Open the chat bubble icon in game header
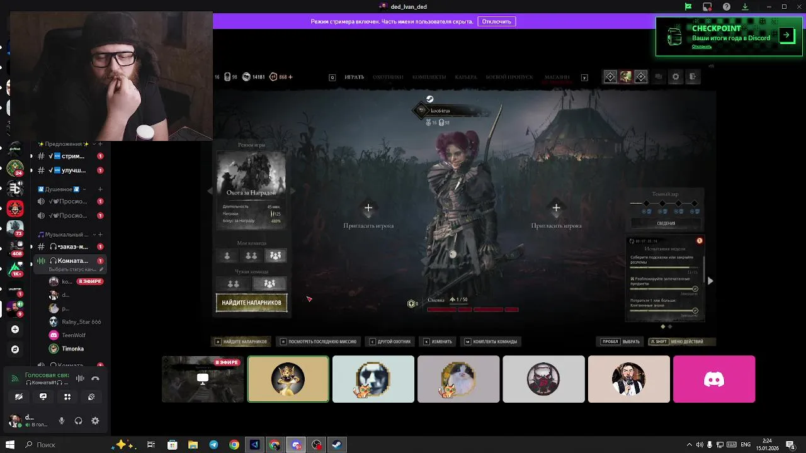The image size is (806, 453). [659, 77]
